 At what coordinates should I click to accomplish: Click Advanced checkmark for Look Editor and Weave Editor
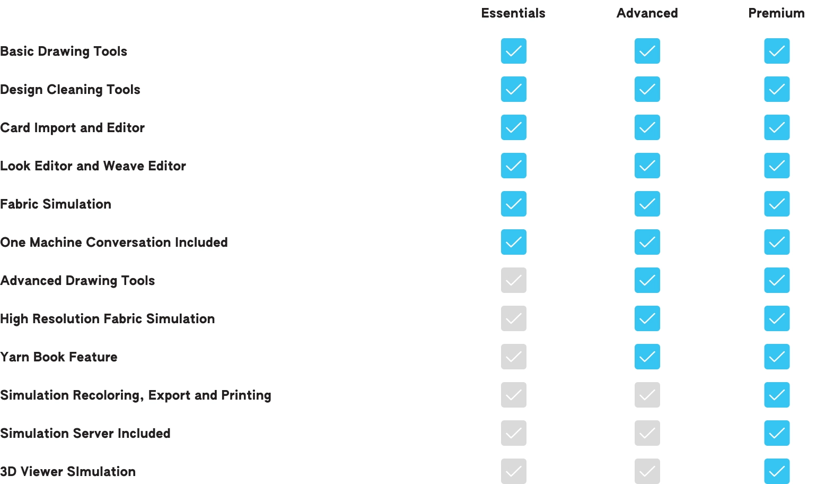[647, 166]
